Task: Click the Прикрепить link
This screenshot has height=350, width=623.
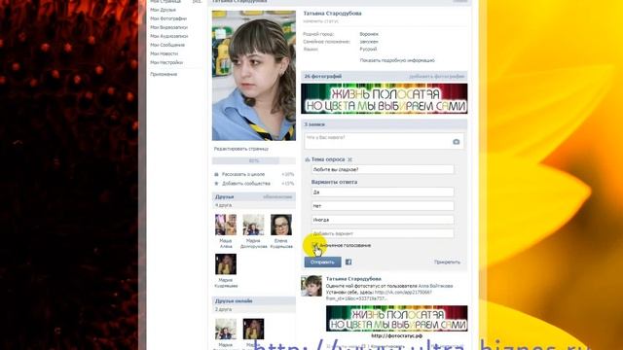Action: click(x=447, y=262)
